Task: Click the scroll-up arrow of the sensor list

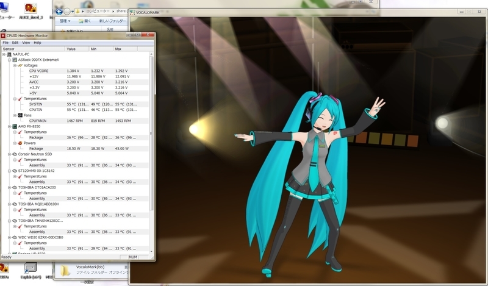Action: [x=151, y=54]
